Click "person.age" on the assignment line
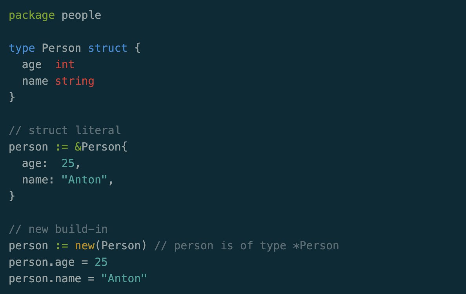 click(x=42, y=262)
